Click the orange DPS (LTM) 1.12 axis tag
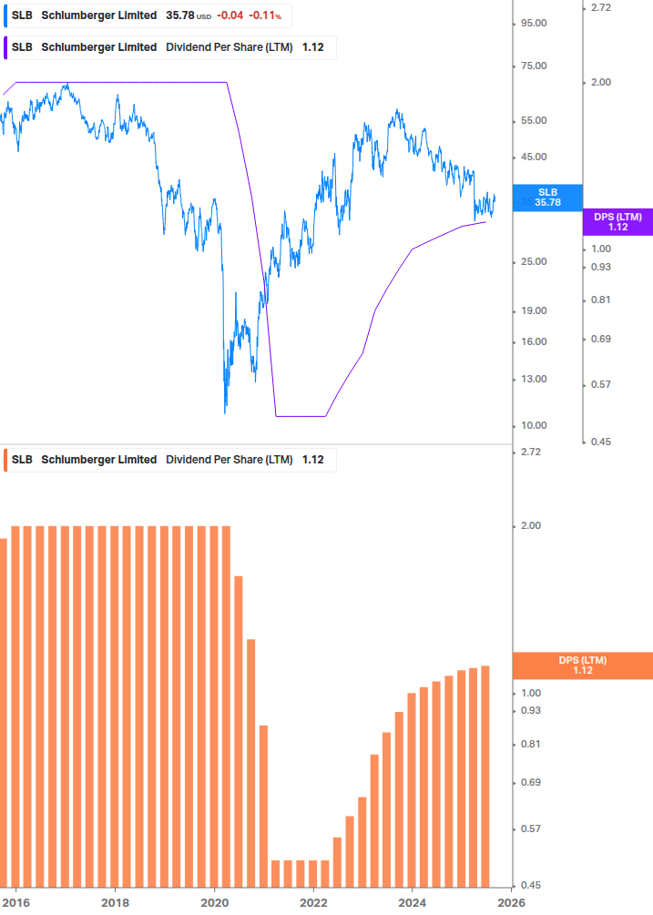Image resolution: width=653 pixels, height=915 pixels. pyautogui.click(x=582, y=666)
